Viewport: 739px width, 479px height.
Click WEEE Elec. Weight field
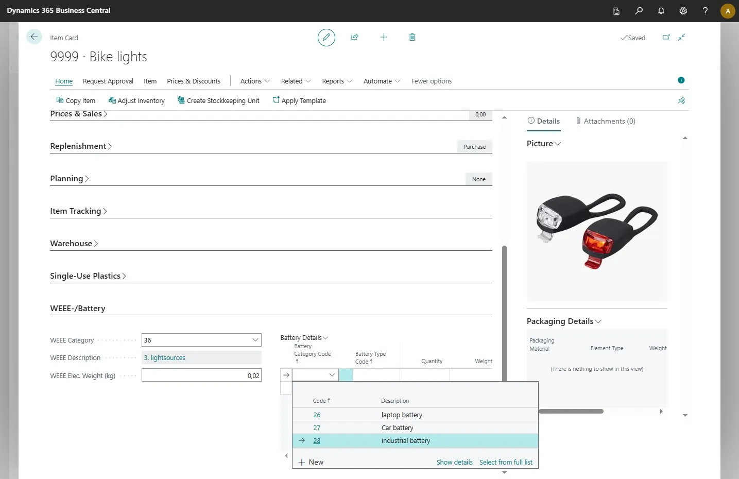(x=201, y=375)
